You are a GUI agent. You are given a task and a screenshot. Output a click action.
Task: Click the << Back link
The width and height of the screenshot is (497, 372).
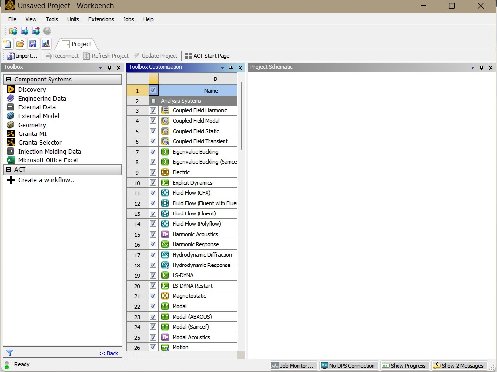click(108, 353)
